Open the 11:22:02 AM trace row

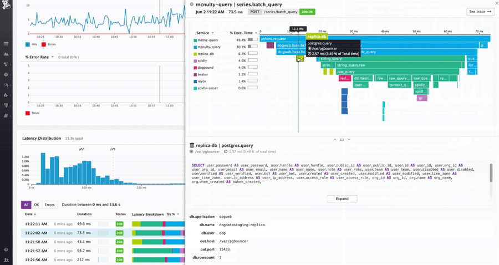[103, 233]
